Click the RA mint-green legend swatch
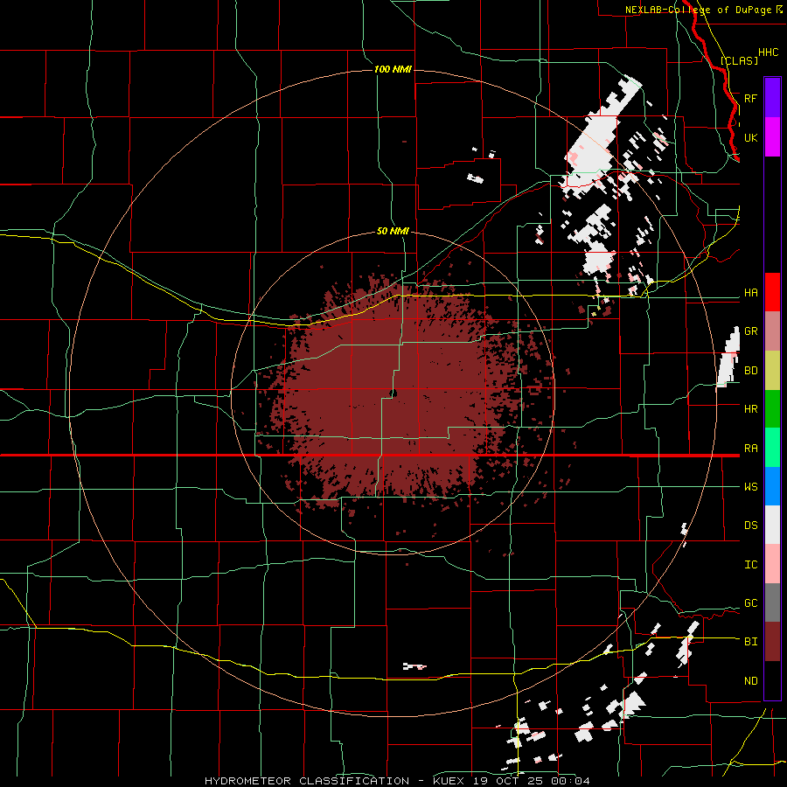The height and width of the screenshot is (787, 787). click(x=772, y=448)
